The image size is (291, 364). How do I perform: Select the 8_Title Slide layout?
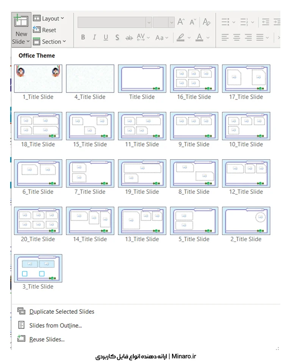point(194,177)
